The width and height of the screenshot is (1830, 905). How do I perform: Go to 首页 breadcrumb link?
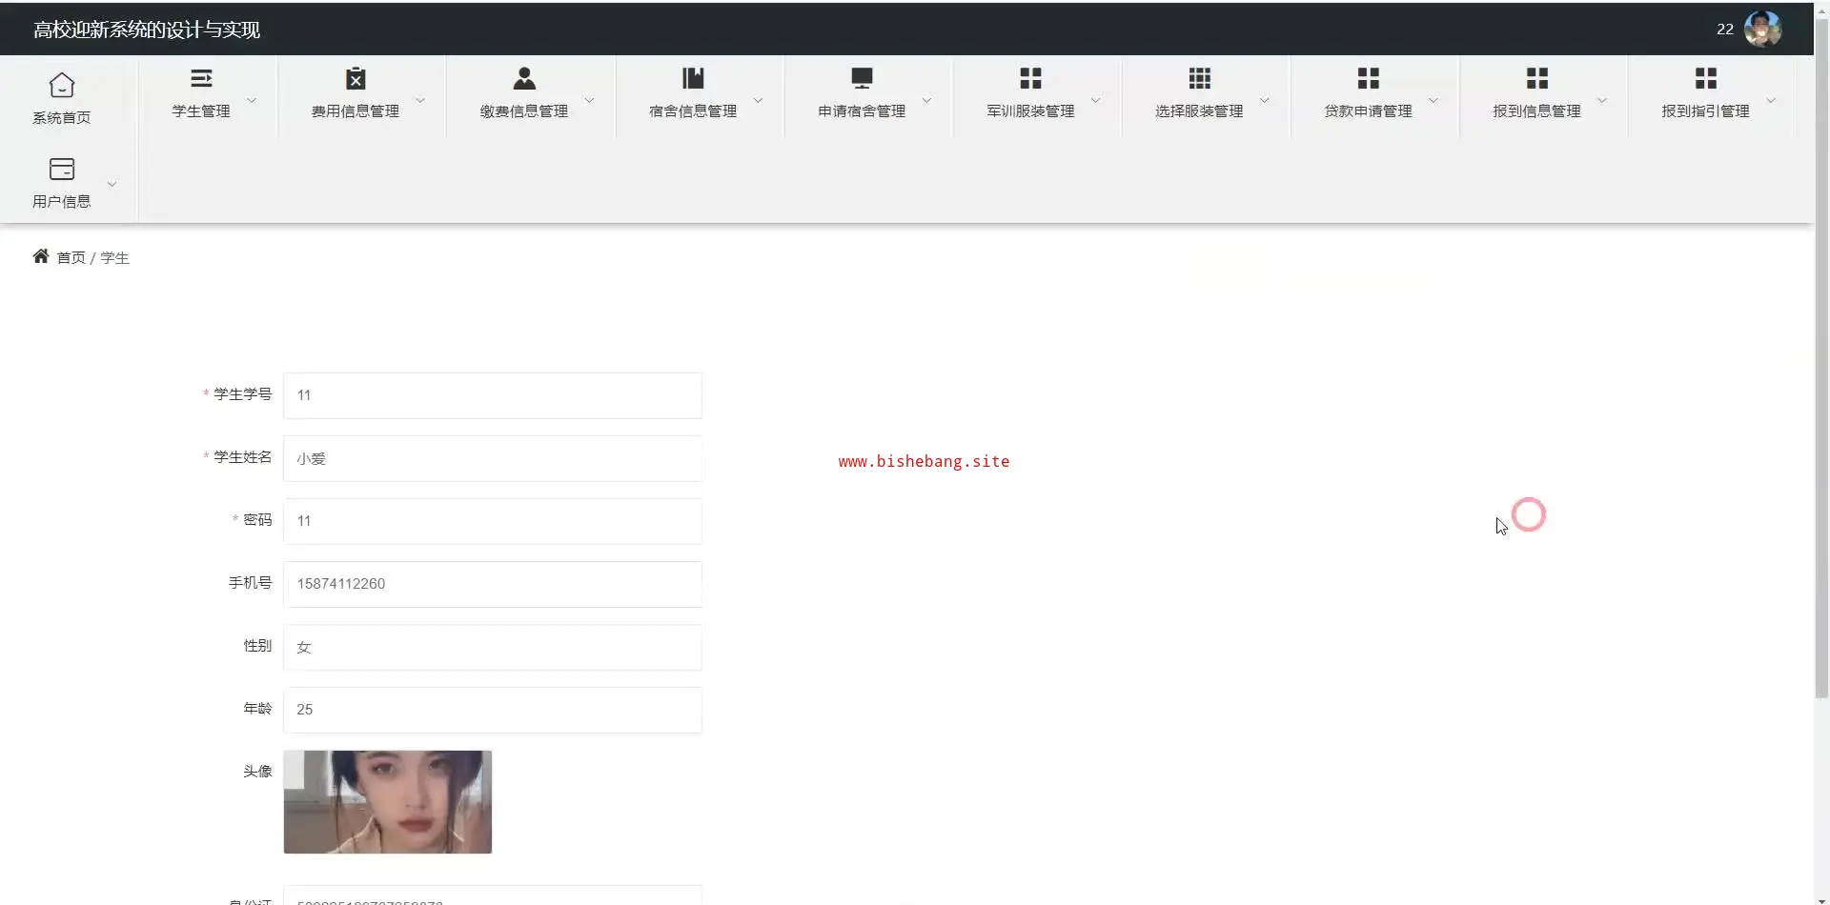(71, 258)
